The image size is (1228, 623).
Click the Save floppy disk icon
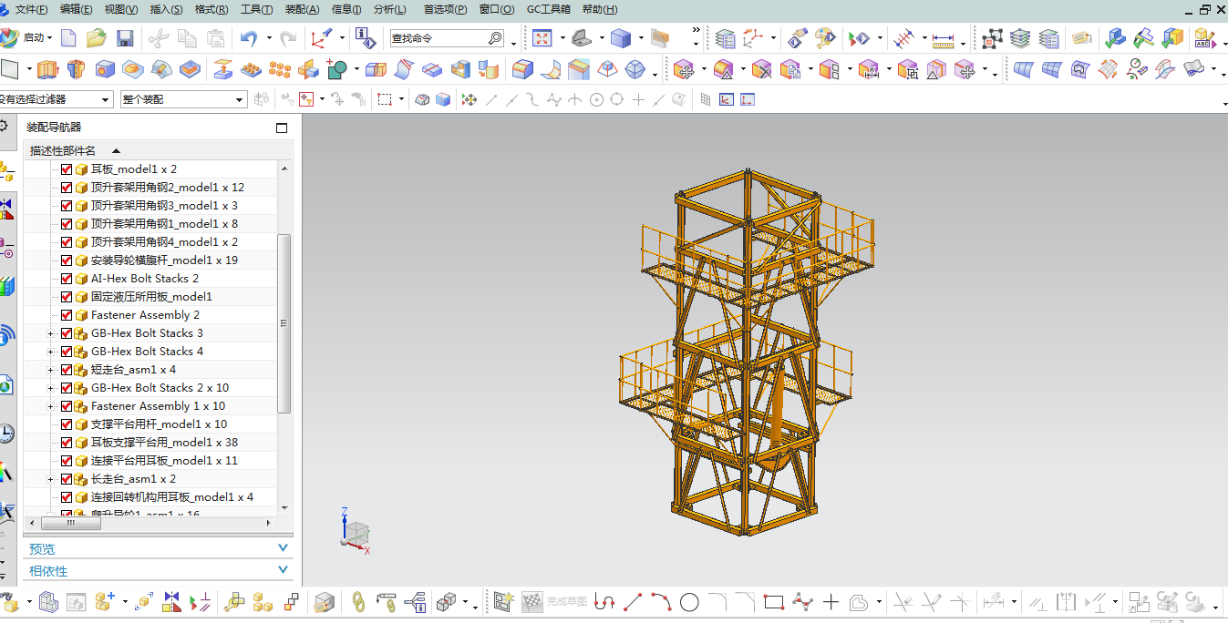pyautogui.click(x=125, y=38)
